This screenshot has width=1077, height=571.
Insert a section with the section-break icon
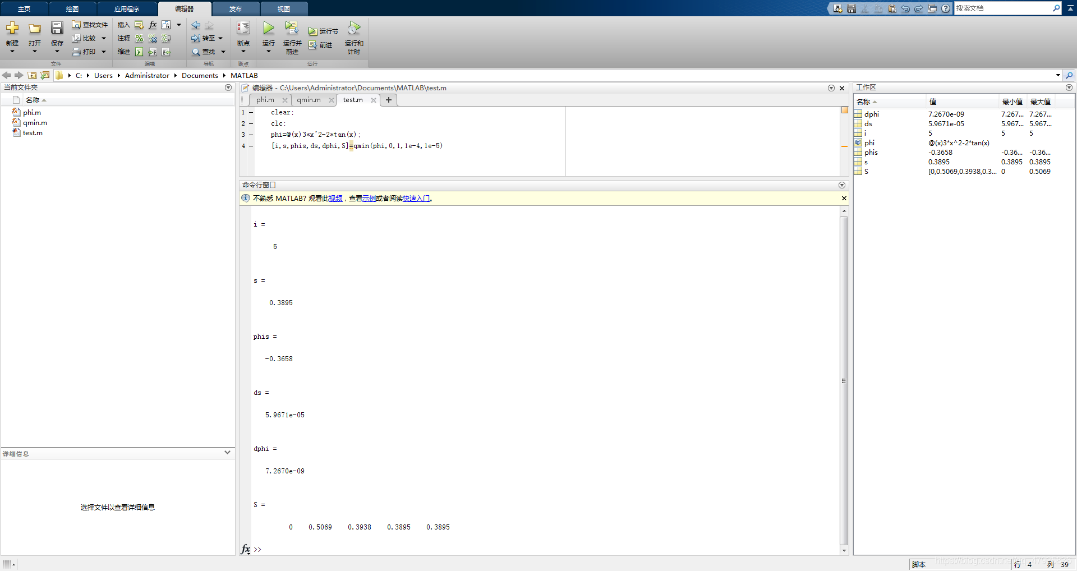point(139,25)
